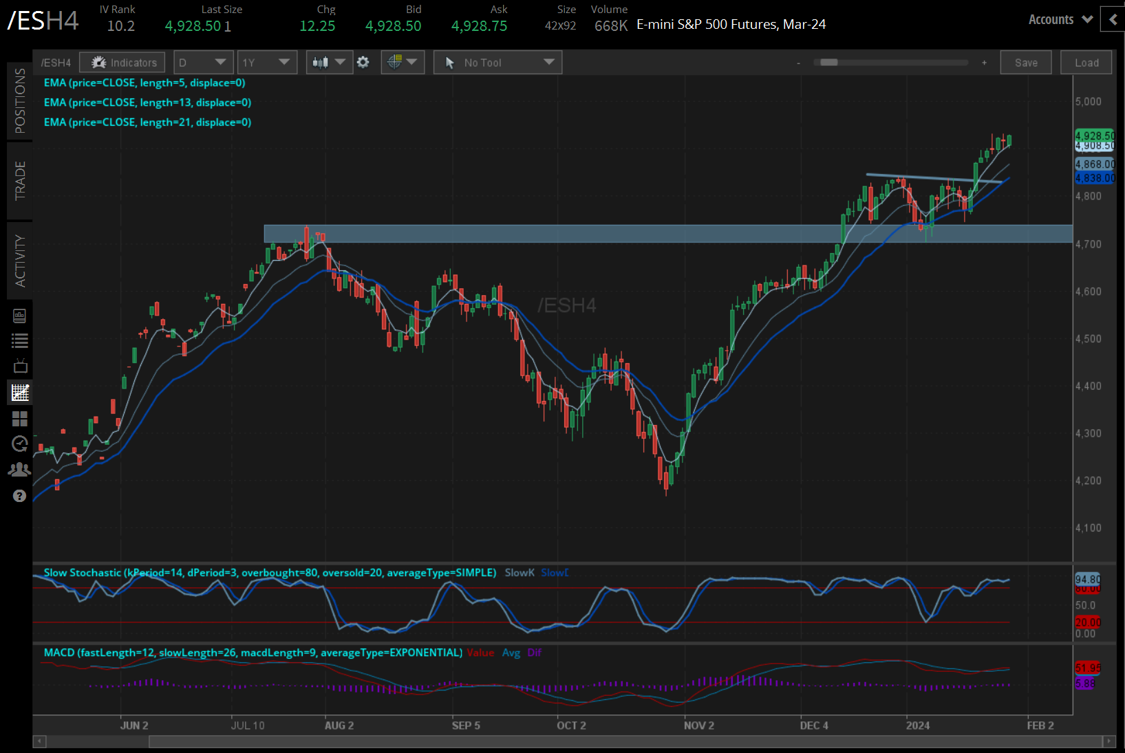1125x753 pixels.
Task: Toggle the Value plot of the MACD study
Action: click(481, 653)
